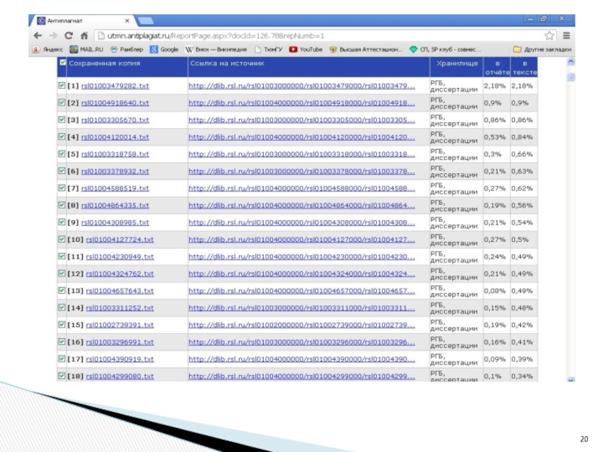
Task: Open the YouTube bookmark
Action: coord(306,49)
